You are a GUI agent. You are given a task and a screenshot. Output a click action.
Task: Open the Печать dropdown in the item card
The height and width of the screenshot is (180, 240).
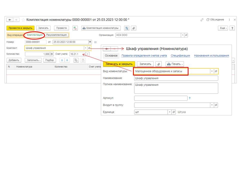175,64
